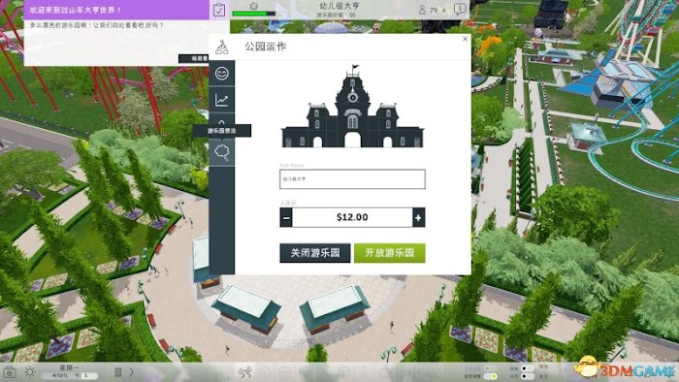Switch to the finance chart tab
Screen dimensions: 679x382
click(x=222, y=100)
